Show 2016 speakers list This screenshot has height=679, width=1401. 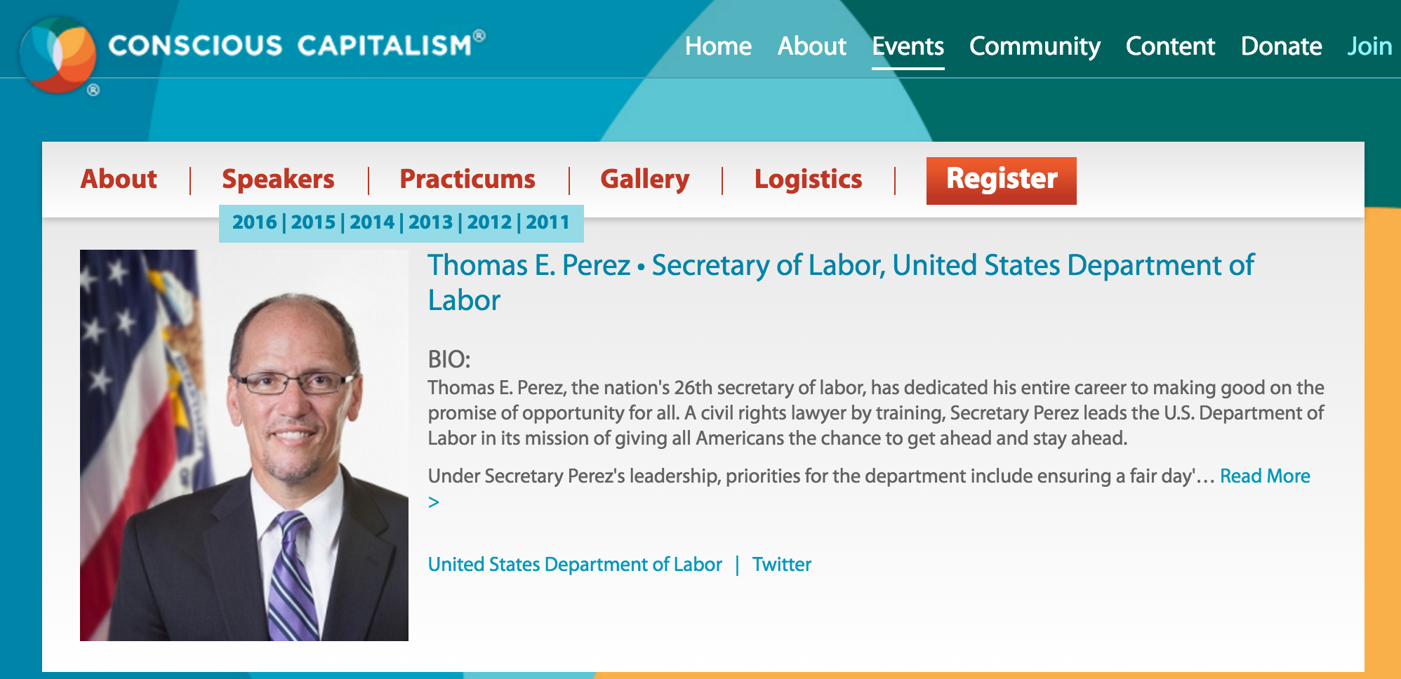pyautogui.click(x=254, y=222)
